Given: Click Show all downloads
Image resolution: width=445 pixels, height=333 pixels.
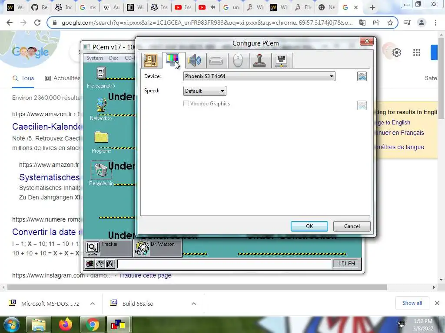Looking at the screenshot, I should coord(412,303).
